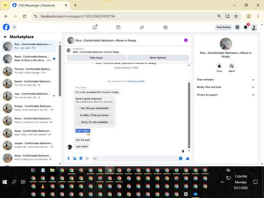Open Rico profile picture in right panel

click(226, 44)
